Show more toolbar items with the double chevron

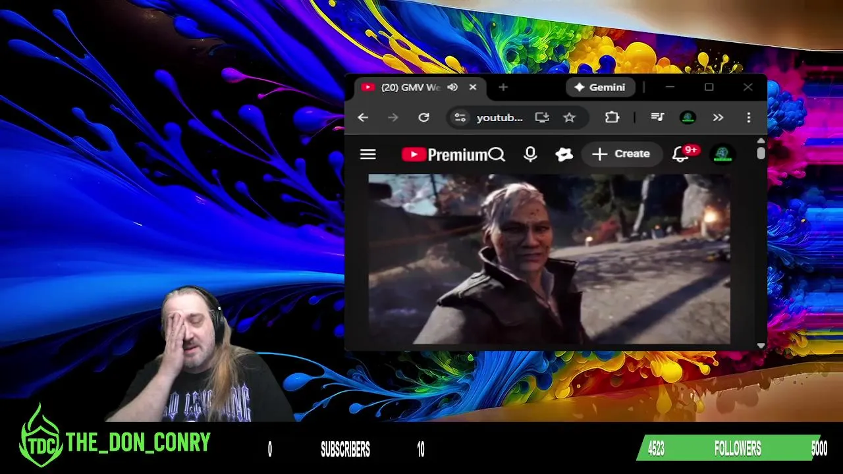tap(718, 117)
